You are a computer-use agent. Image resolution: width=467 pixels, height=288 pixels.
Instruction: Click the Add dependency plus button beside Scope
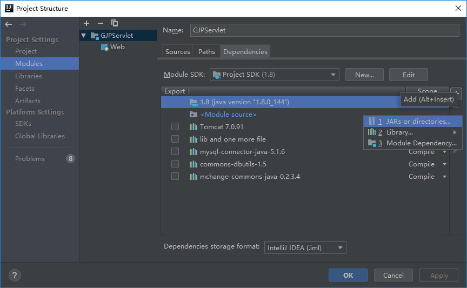pyautogui.click(x=456, y=92)
